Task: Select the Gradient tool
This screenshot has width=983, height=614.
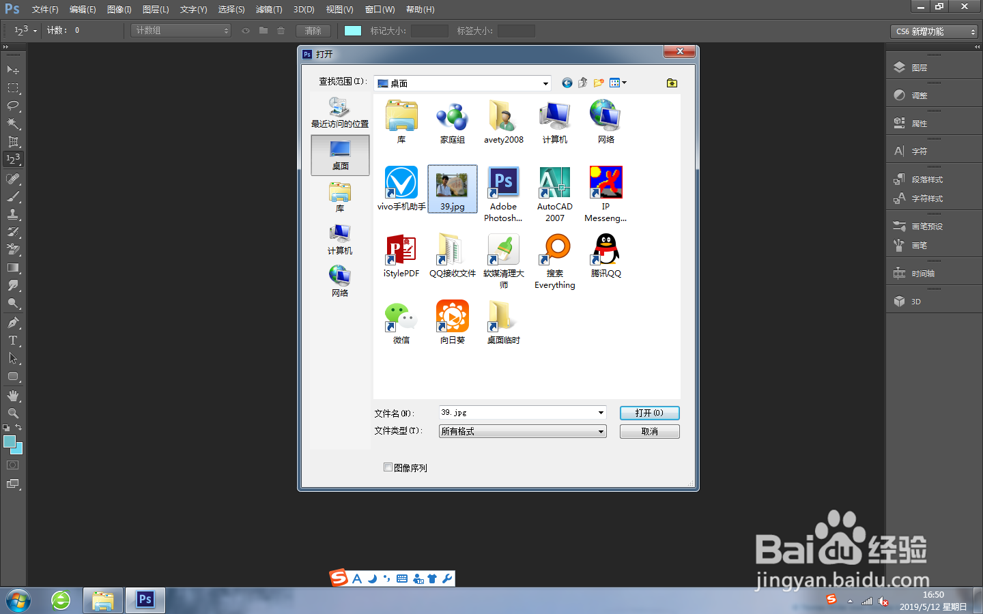Action: click(x=13, y=267)
